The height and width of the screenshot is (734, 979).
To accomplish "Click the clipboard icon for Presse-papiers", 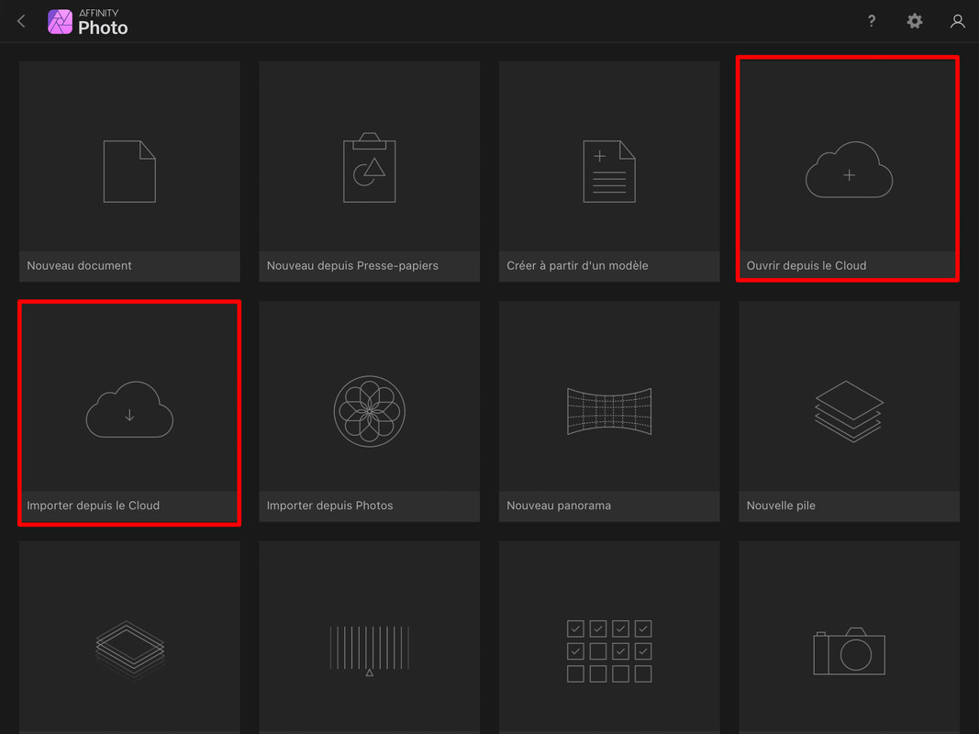I will tap(370, 167).
